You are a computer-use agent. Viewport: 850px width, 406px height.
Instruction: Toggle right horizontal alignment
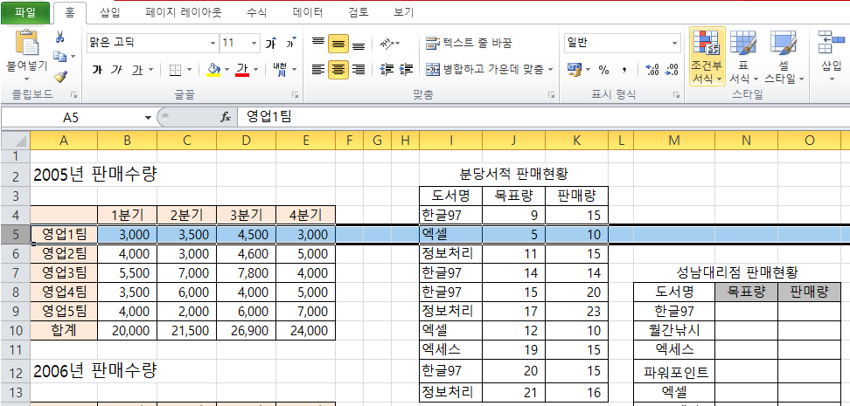[359, 69]
